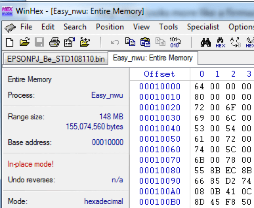Click the Mode value hexadecimal

104,201
